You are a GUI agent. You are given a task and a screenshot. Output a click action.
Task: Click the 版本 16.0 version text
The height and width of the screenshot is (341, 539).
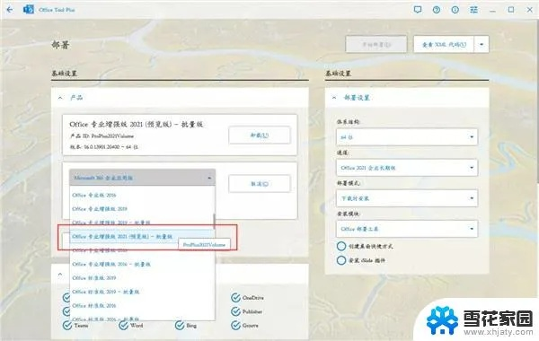(x=104, y=147)
